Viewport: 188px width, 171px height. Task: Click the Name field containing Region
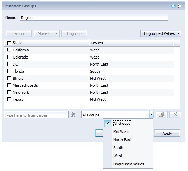tap(94, 17)
